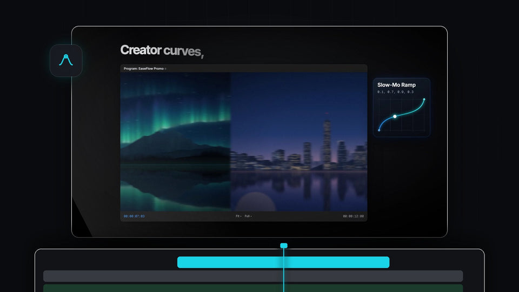Click the Slow-Mo Ramp preset title

click(396, 85)
